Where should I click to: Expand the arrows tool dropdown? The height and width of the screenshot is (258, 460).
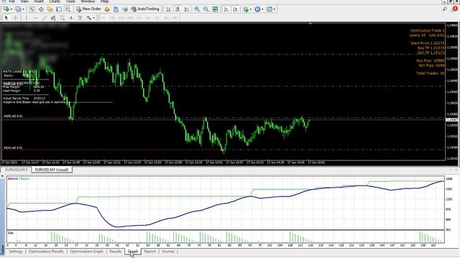(x=94, y=18)
